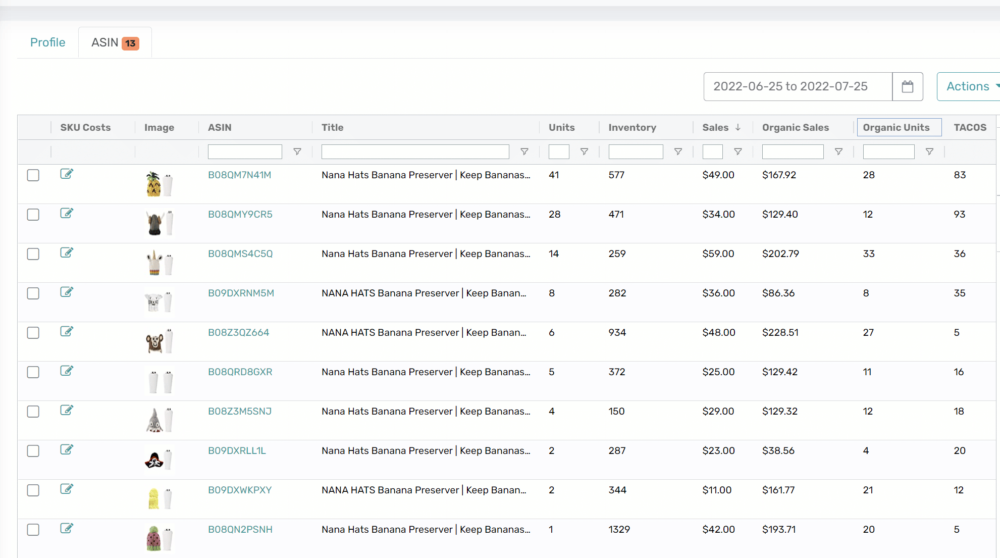The image size is (1000, 558).
Task: Open the Organic Units filter icon
Action: 929,151
